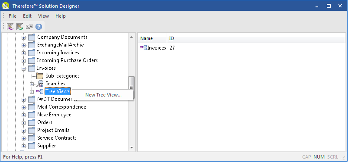The height and width of the screenshot is (162, 348).
Task: Expand the Incoming Purchase Orders node
Action: click(23, 61)
